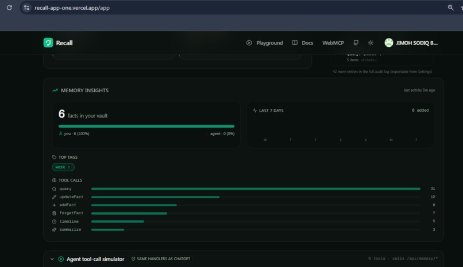
Task: Click the address bar URL recall-app-one.vercel.app/app
Action: click(72, 8)
